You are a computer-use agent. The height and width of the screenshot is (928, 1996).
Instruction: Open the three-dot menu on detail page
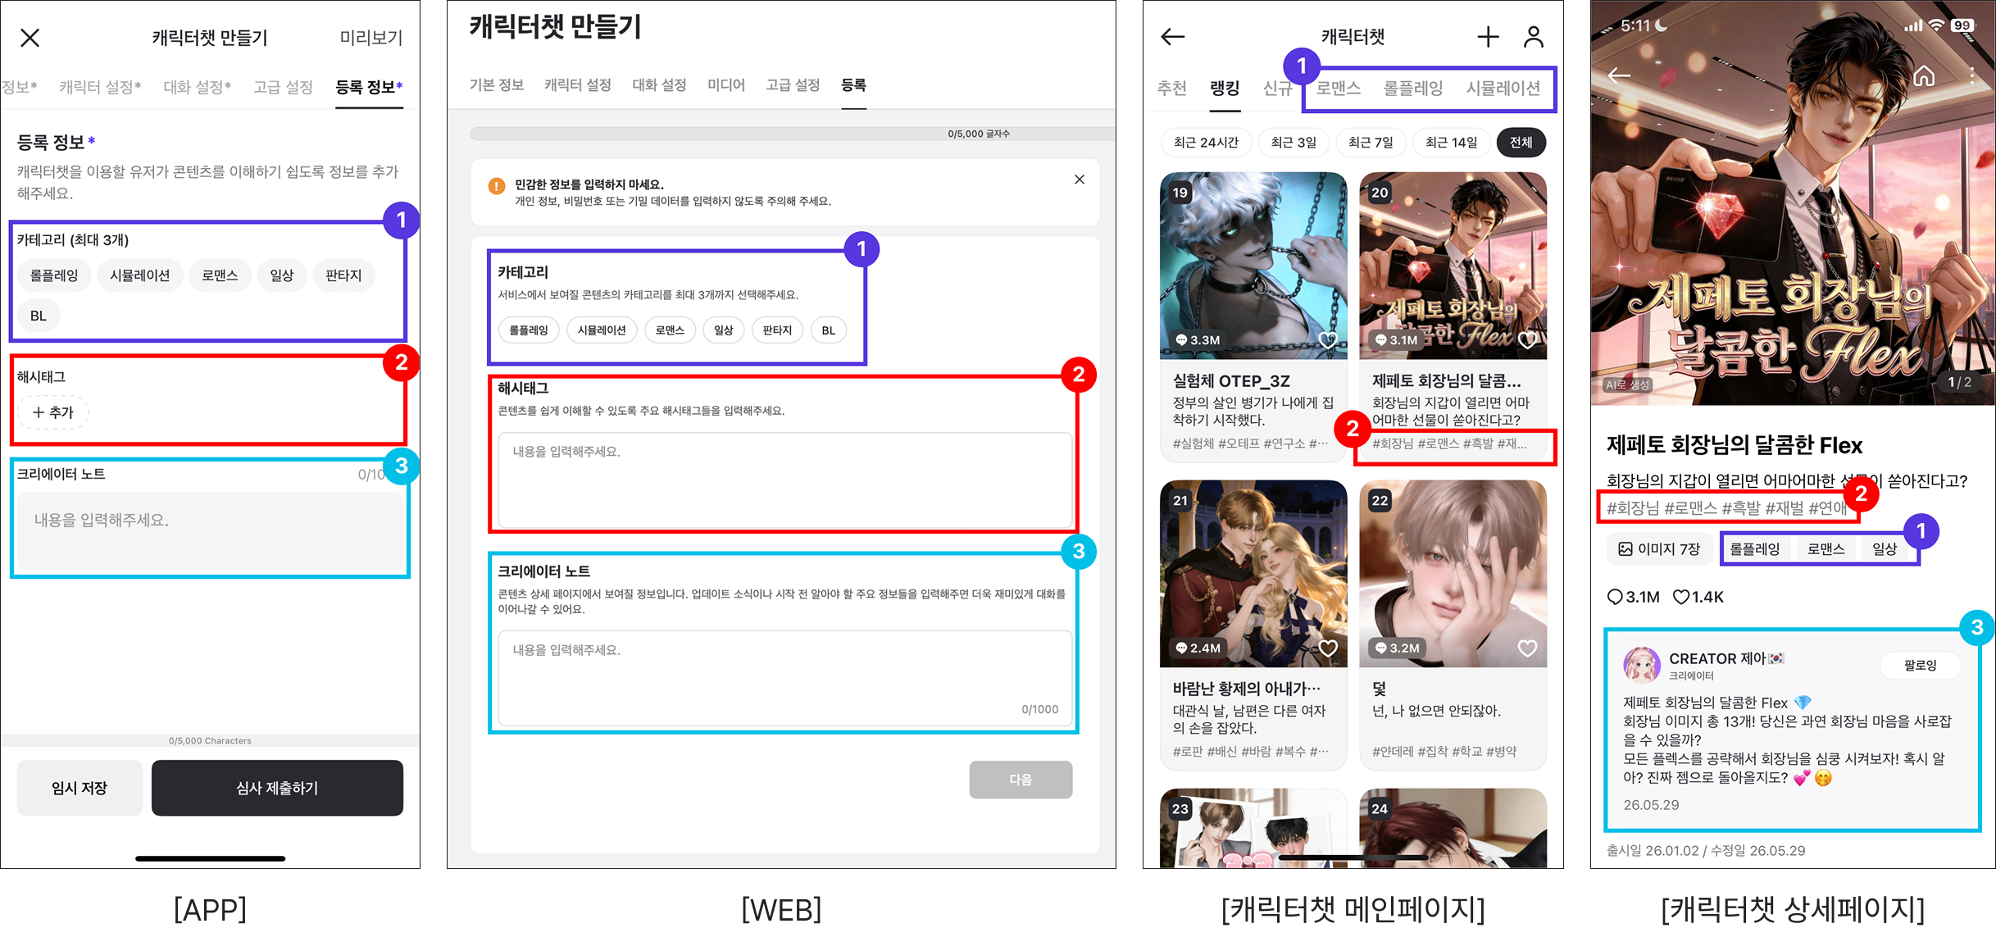point(1972,76)
